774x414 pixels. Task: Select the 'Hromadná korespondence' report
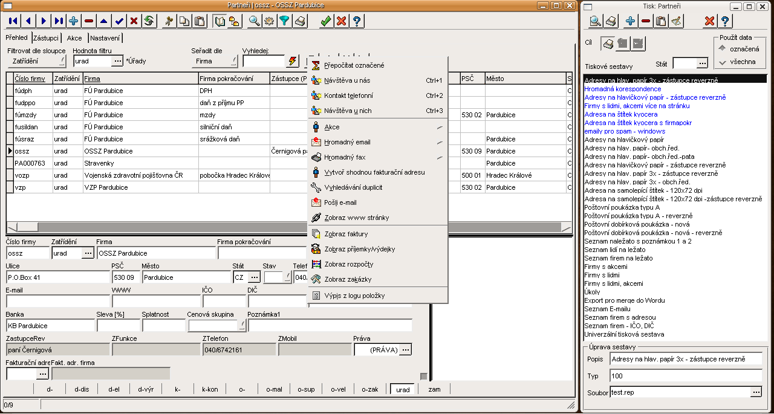tap(623, 89)
